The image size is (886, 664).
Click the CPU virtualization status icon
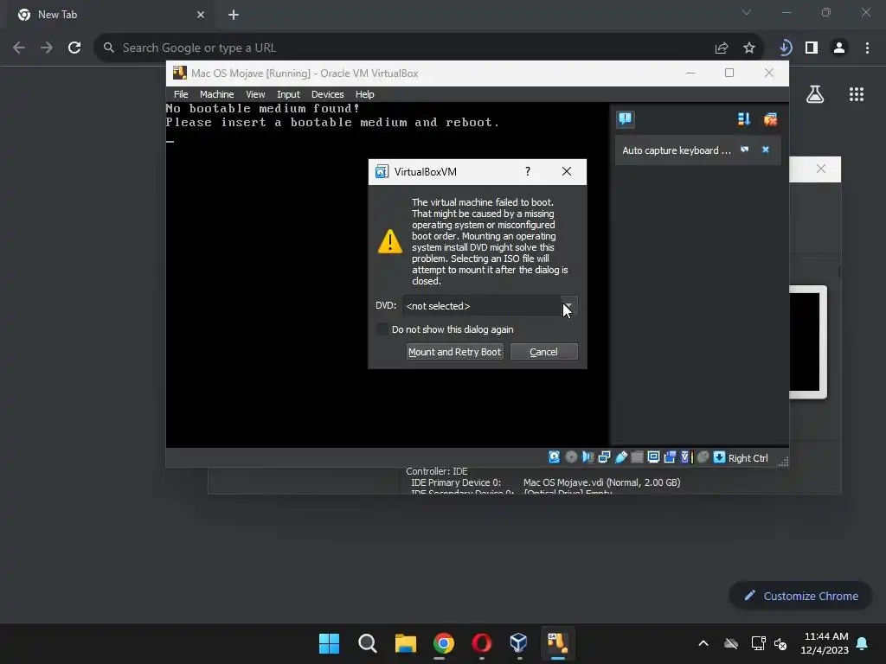(x=686, y=457)
